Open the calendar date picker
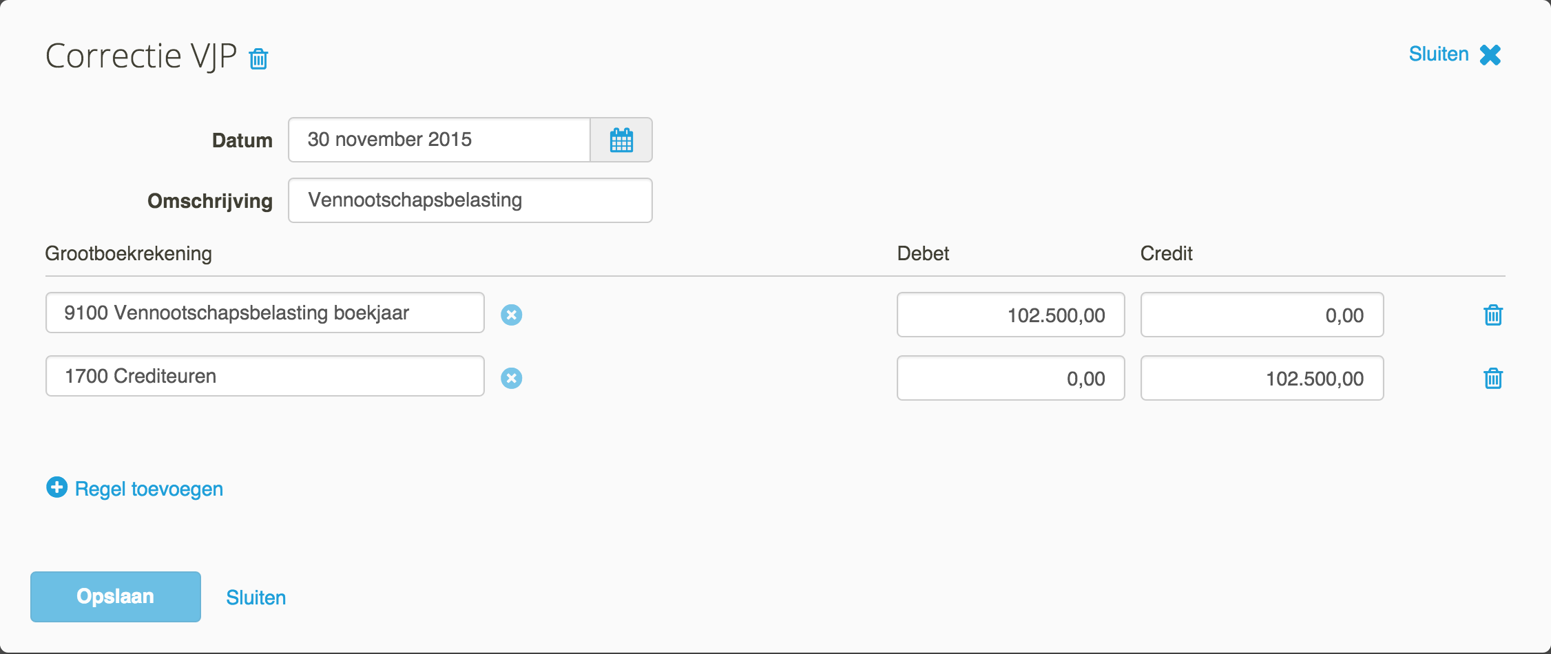1551x654 pixels. point(621,140)
